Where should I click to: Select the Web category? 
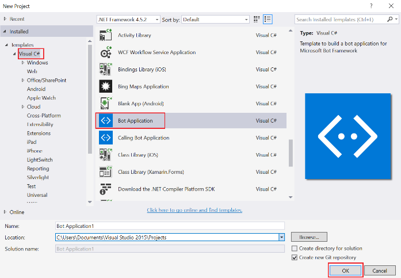tap(32, 71)
